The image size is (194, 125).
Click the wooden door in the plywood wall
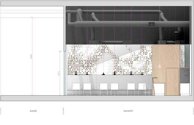coord(172,82)
